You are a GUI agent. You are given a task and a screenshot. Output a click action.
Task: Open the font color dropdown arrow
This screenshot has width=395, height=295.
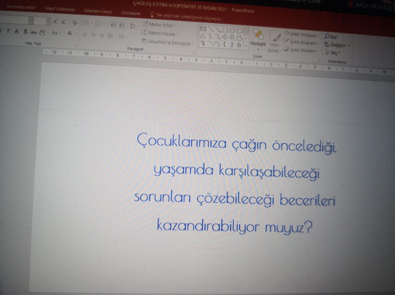(x=75, y=34)
